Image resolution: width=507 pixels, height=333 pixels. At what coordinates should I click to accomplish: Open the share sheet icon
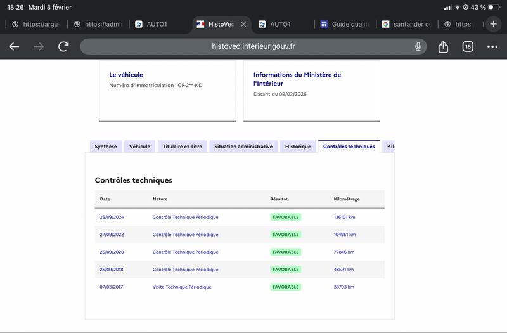[443, 47]
